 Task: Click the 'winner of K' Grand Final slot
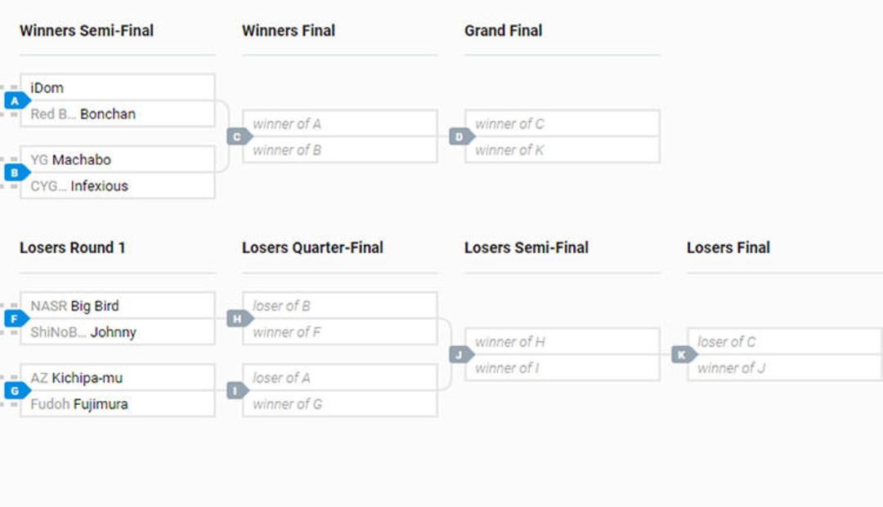point(563,150)
